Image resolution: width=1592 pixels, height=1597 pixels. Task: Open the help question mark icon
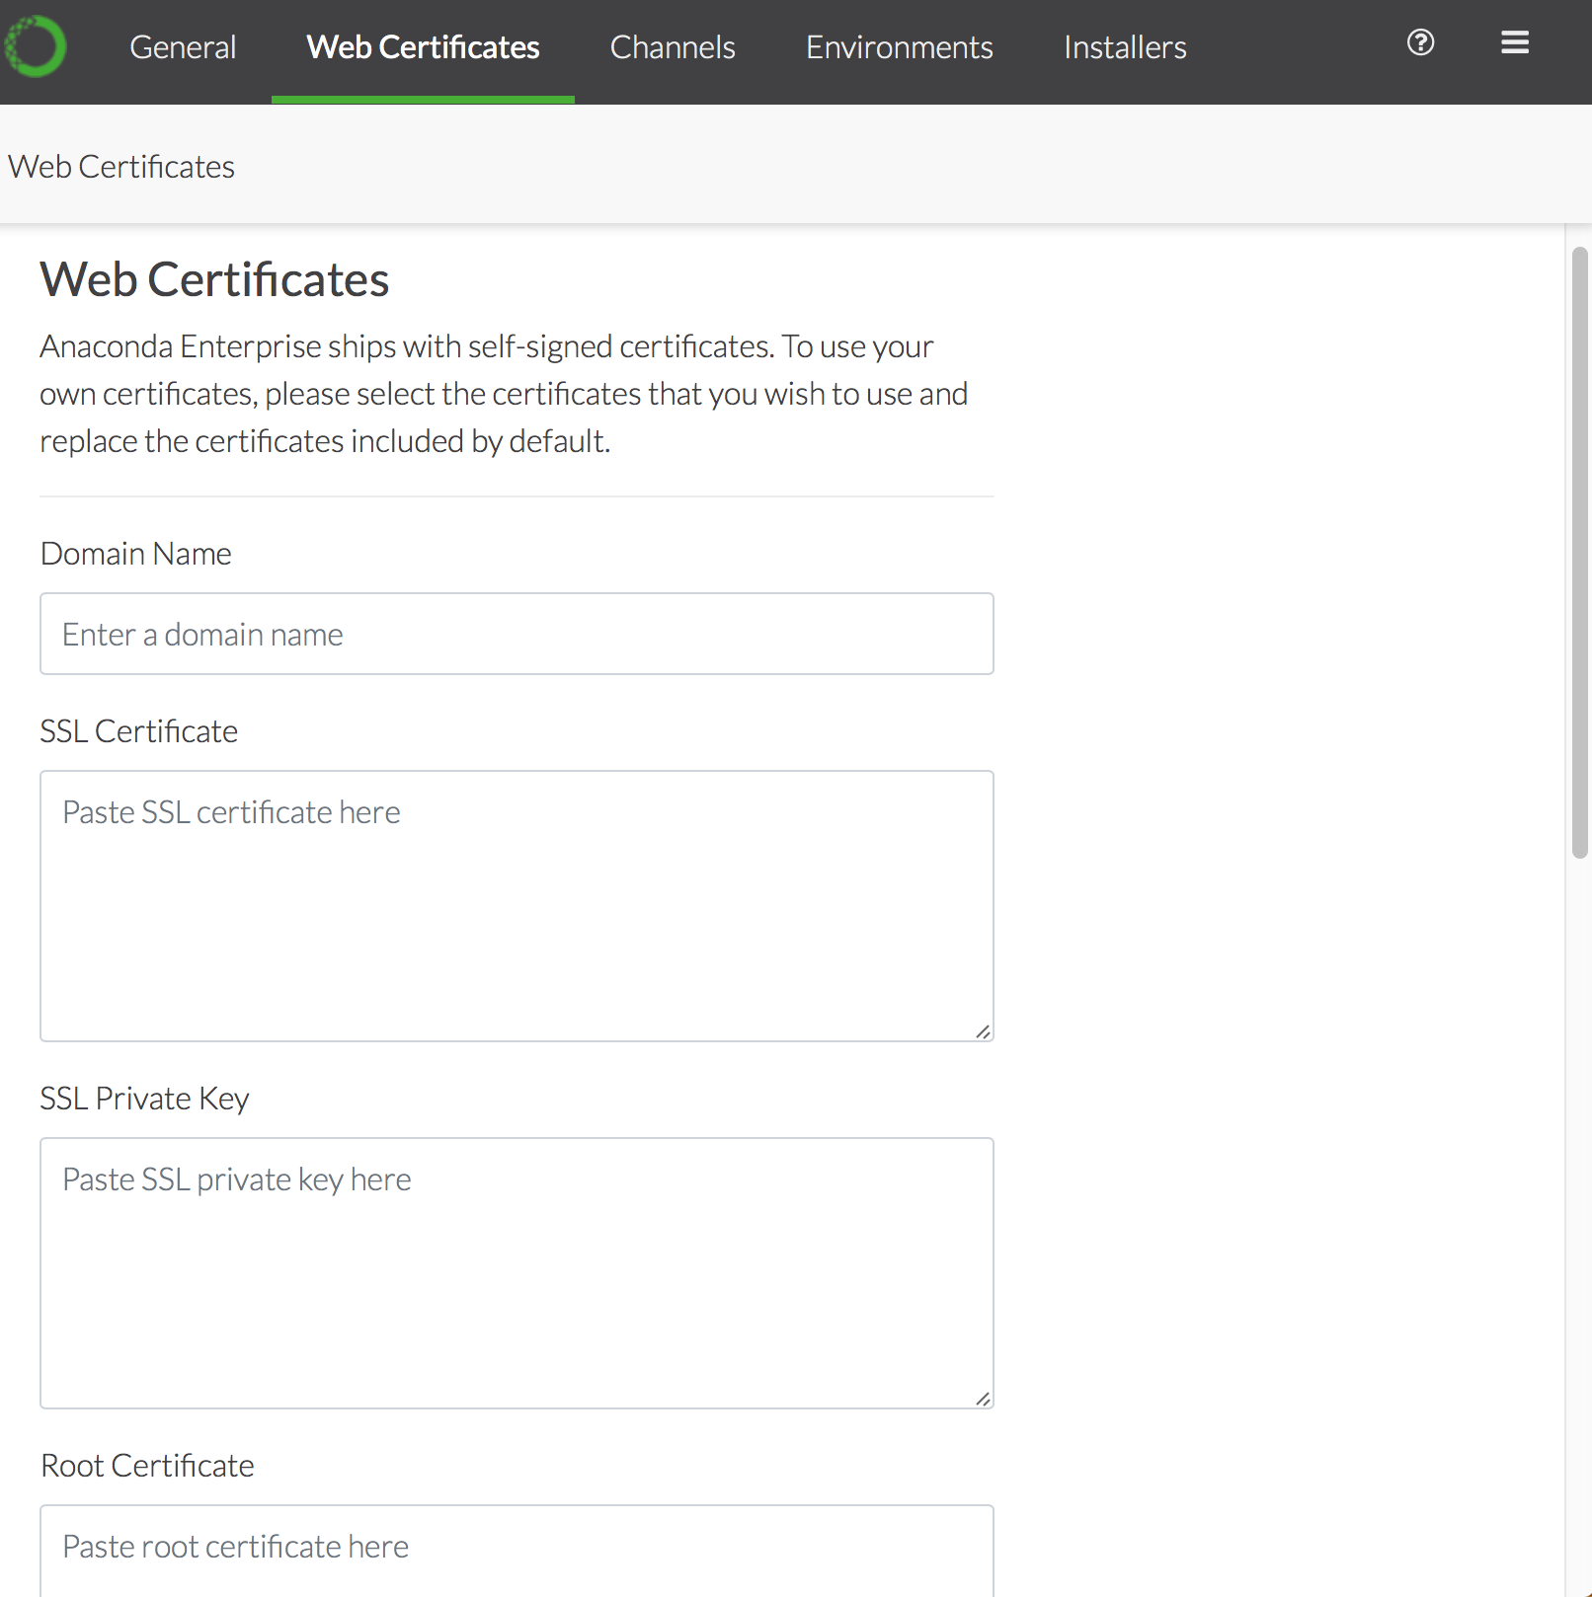(x=1420, y=42)
